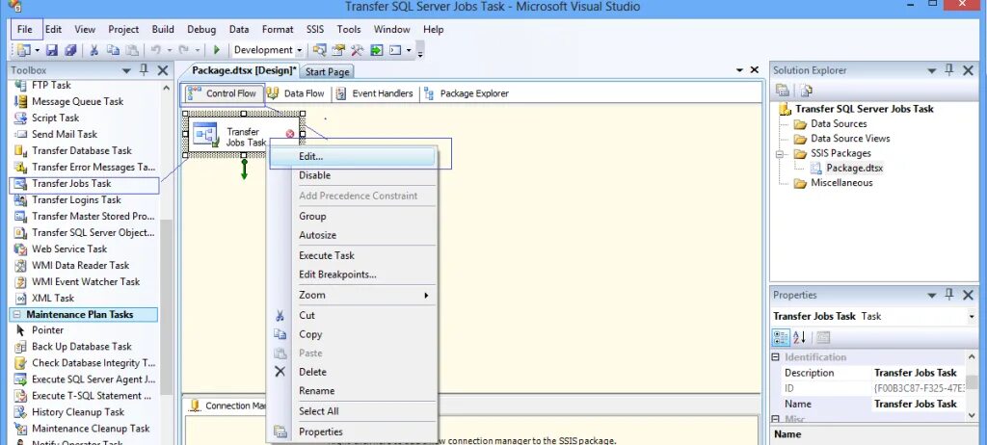The height and width of the screenshot is (445, 987).
Task: Click the Save toolbar icon
Action: coord(52,50)
